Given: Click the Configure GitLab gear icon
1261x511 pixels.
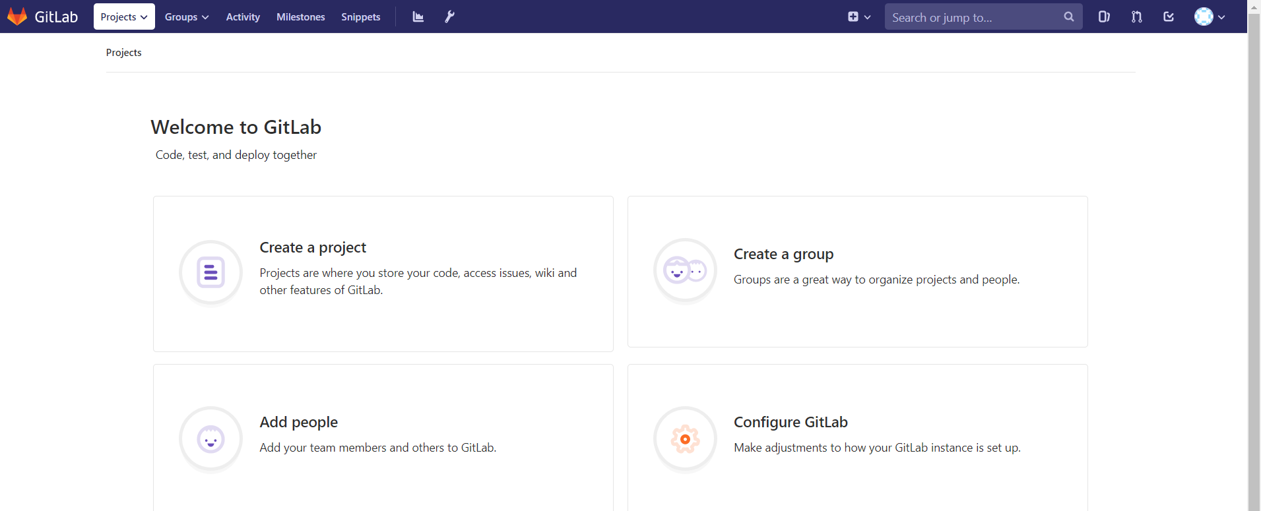Looking at the screenshot, I should (x=685, y=438).
